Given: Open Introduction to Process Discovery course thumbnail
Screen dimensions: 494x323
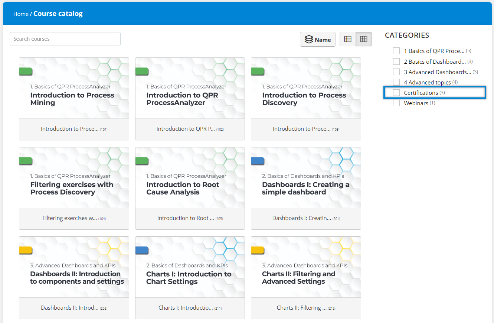Looking at the screenshot, I should point(306,88).
